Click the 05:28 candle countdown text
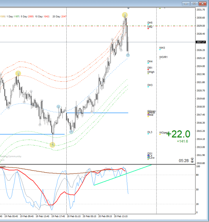The height and width of the screenshot is (222, 209). [184, 161]
